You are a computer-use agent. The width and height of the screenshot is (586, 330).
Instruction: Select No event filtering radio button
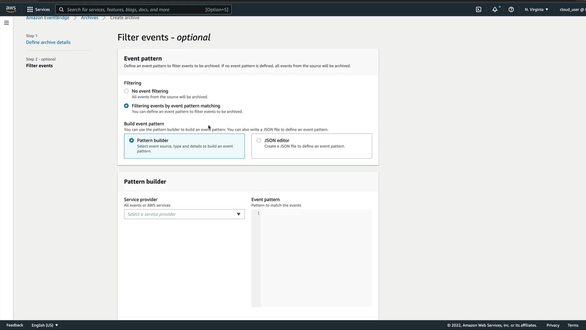[x=126, y=91]
